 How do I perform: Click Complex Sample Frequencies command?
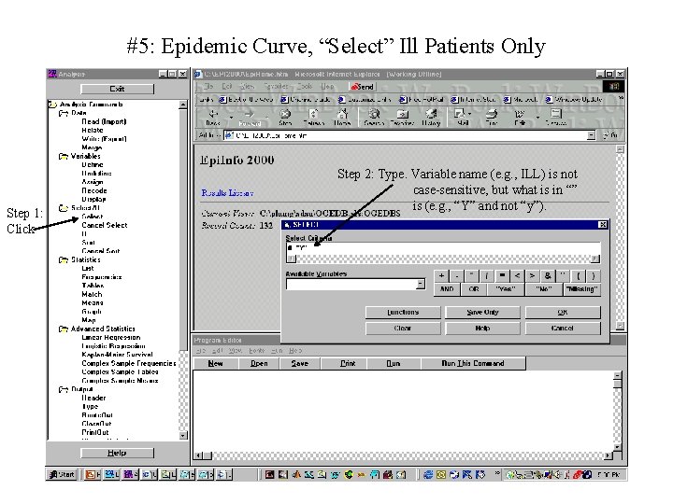tap(129, 363)
